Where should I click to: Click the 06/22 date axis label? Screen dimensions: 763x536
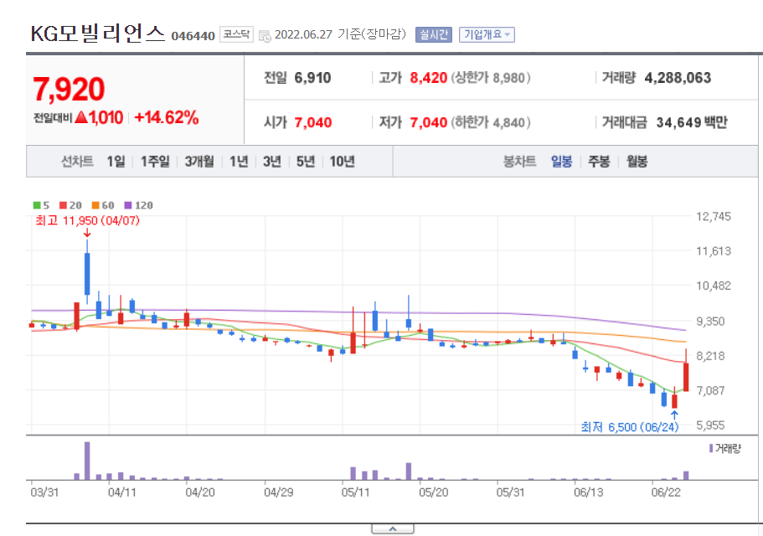[666, 492]
